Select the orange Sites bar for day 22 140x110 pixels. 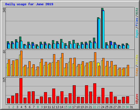(95, 64)
